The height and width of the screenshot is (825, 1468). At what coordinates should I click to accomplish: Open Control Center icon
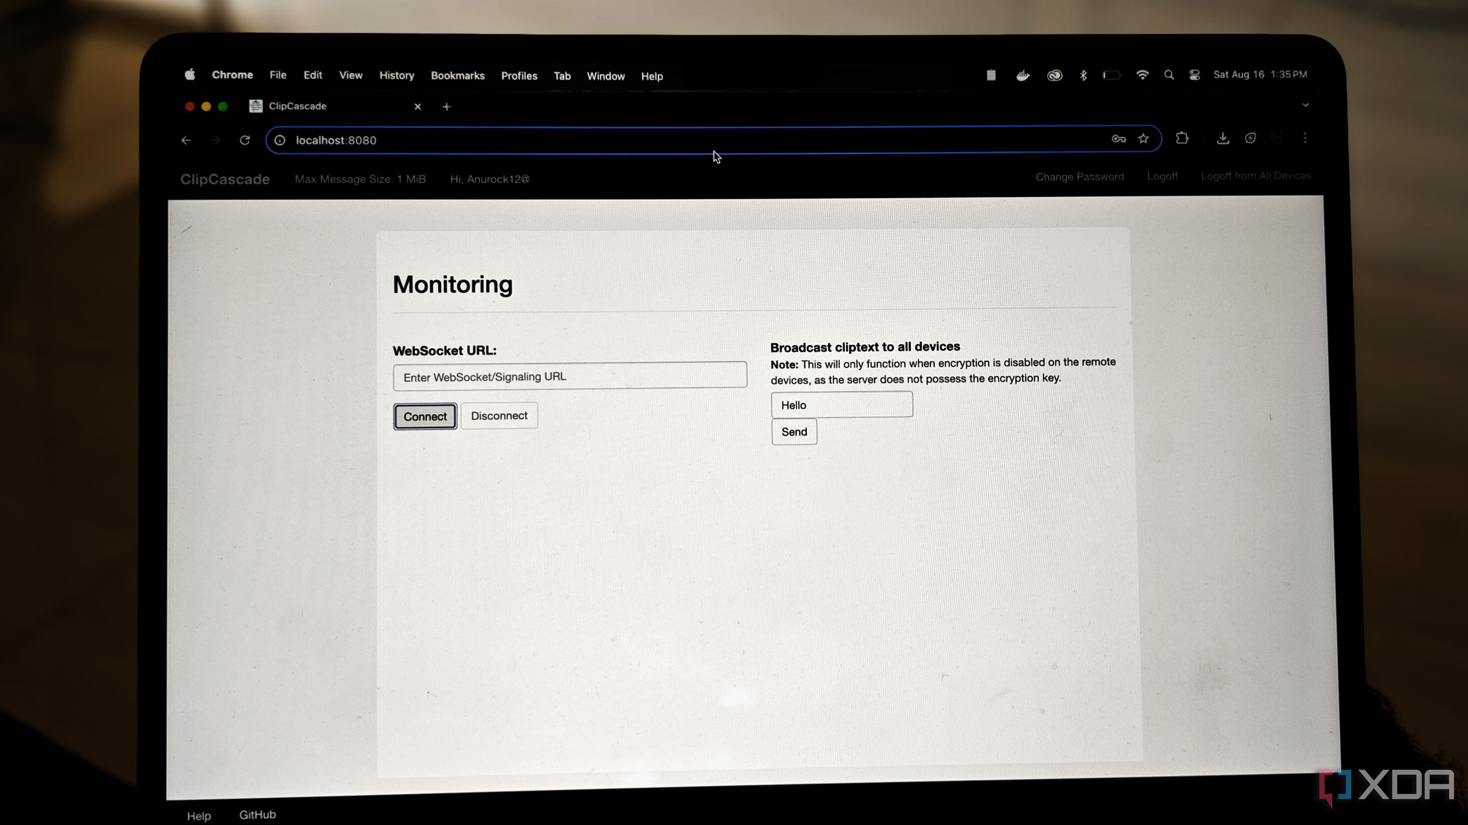(x=1194, y=75)
